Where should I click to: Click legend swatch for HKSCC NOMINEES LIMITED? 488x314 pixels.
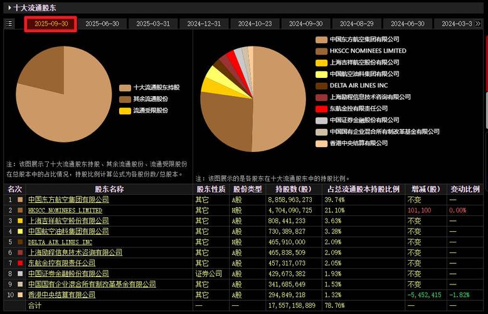[x=321, y=51]
